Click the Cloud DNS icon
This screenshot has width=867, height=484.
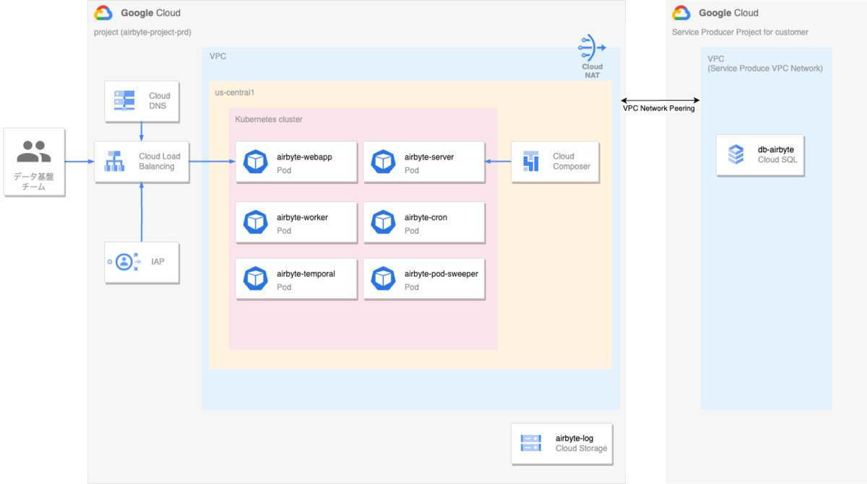pyautogui.click(x=125, y=100)
